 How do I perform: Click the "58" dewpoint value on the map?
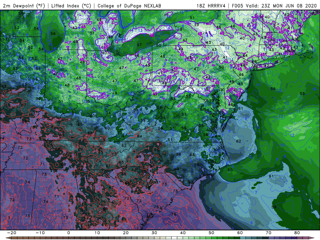(21, 14)
